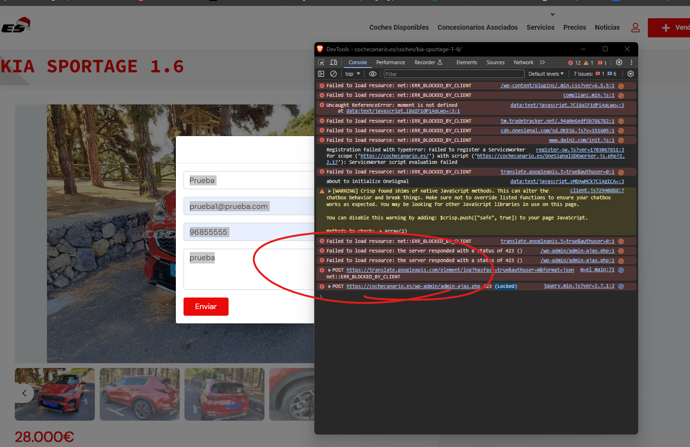Image resolution: width=690 pixels, height=447 pixels.
Task: Show more DevTools tabs chevron
Action: [x=542, y=62]
